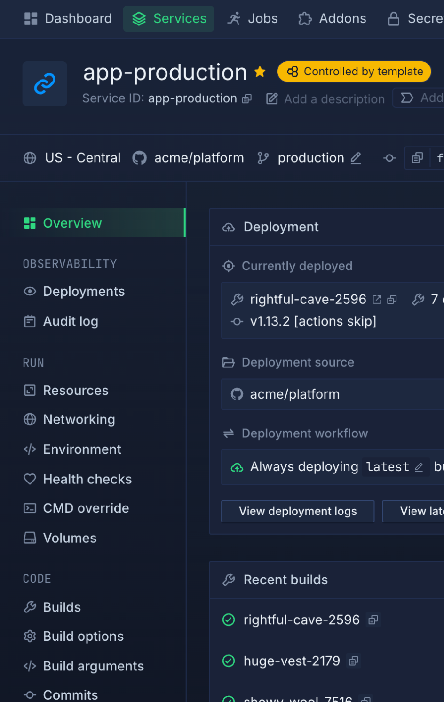Open the Services tab
Viewport: 444px width, 702px height.
(169, 19)
